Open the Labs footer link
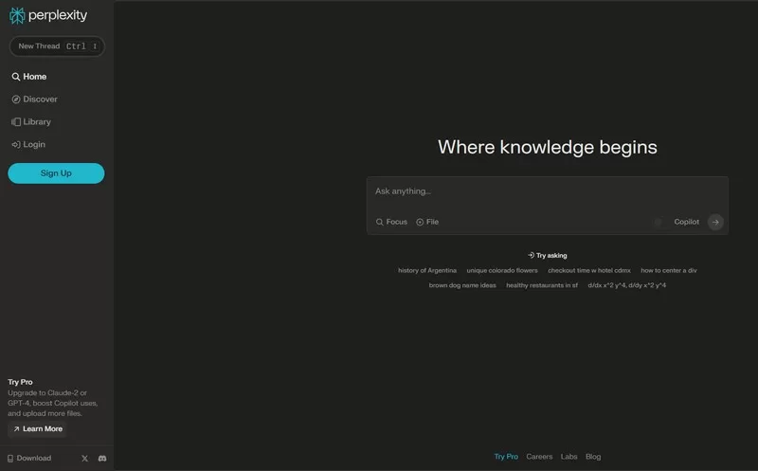 pyautogui.click(x=568, y=457)
